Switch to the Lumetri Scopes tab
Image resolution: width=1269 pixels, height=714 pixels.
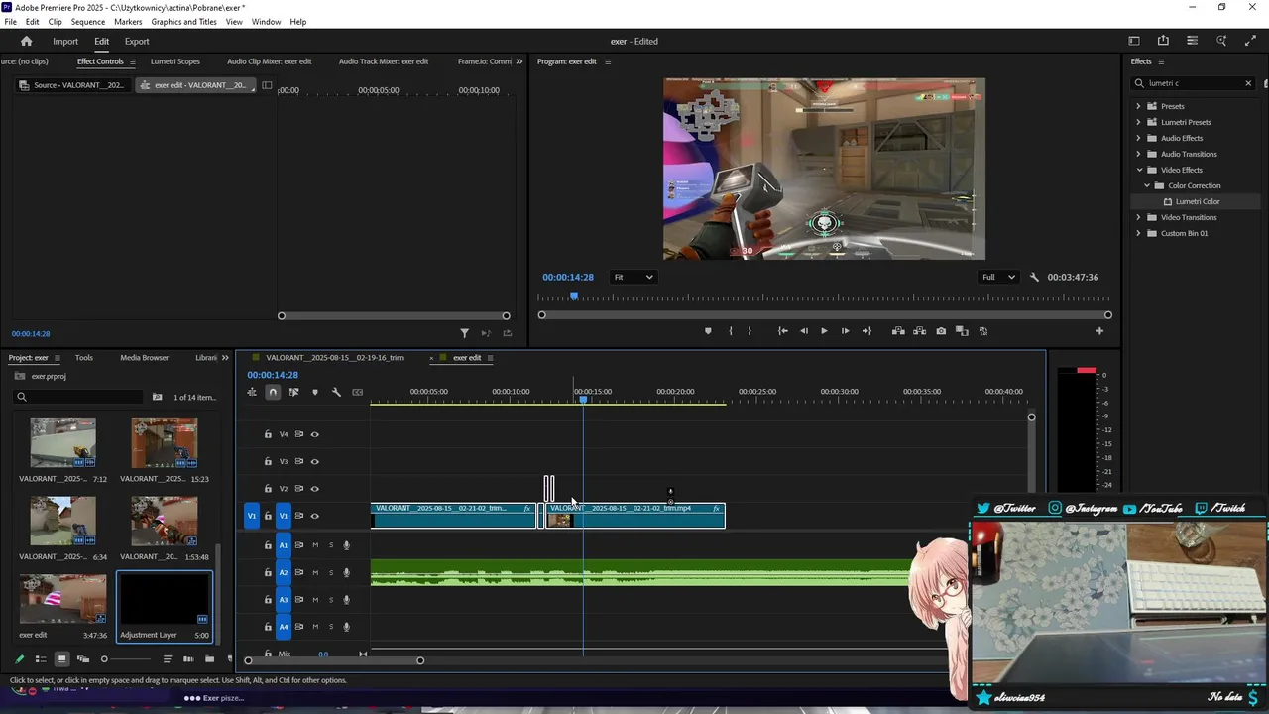[175, 61]
